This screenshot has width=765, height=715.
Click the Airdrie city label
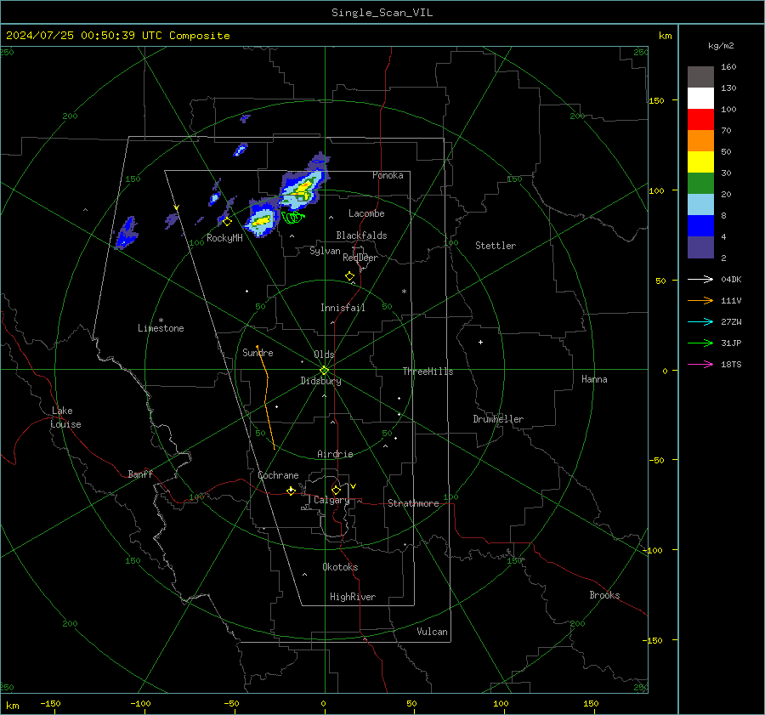tap(335, 454)
